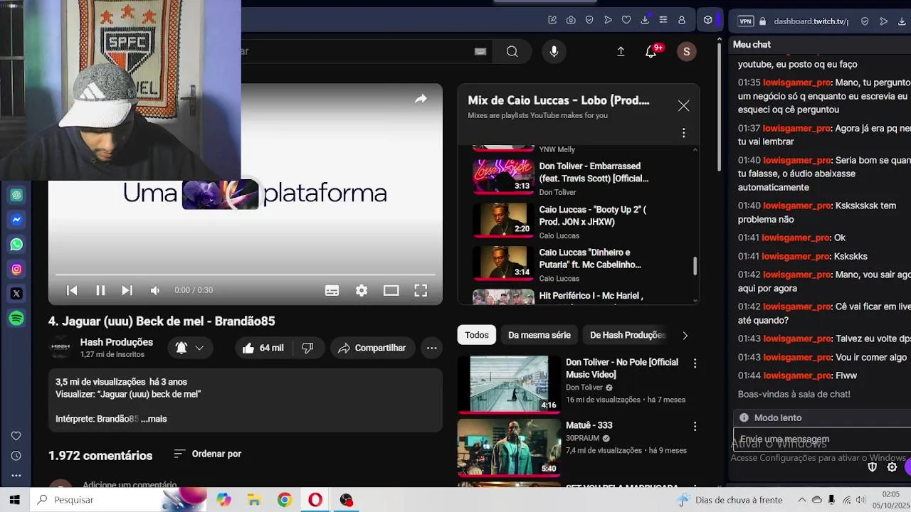This screenshot has height=512, width=911.
Task: Start voice search with microphone icon
Action: (x=554, y=51)
